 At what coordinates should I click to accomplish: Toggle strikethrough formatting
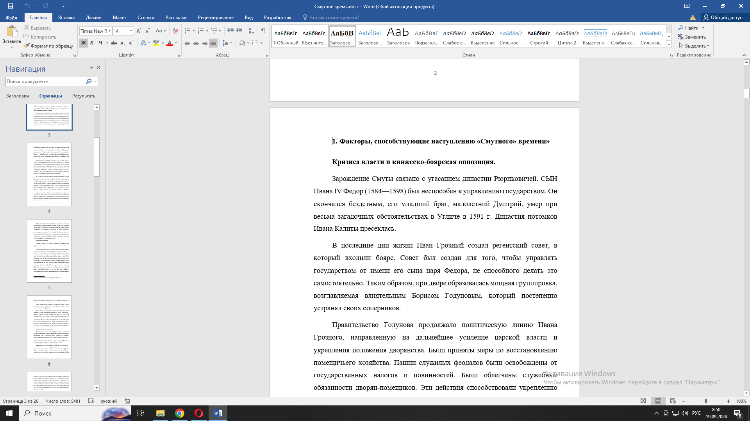pyautogui.click(x=113, y=43)
